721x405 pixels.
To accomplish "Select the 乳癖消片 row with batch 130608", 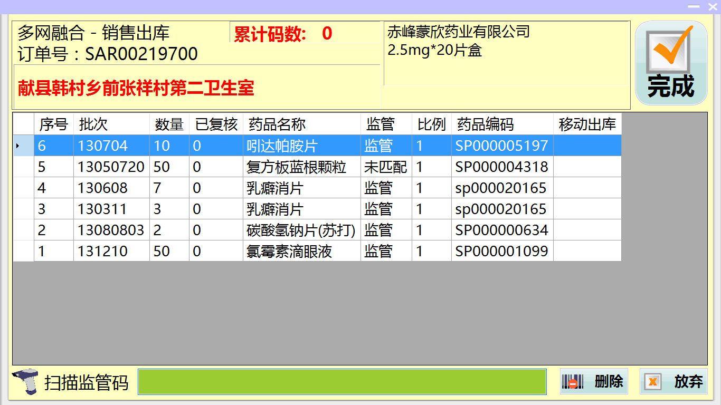I will (x=275, y=188).
